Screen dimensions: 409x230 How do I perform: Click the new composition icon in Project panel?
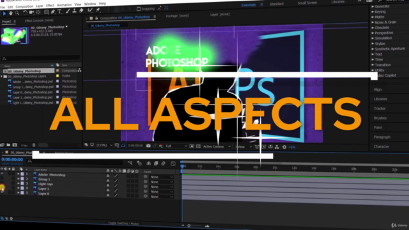pyautogui.click(x=15, y=145)
